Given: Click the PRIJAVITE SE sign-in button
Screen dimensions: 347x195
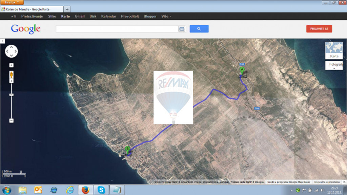Looking at the screenshot, I should pyautogui.click(x=319, y=29).
